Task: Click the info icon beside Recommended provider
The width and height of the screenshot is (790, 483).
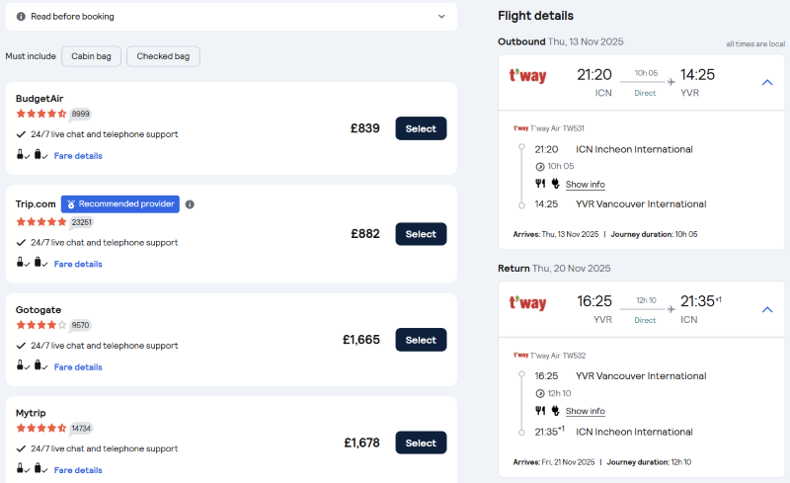Action: point(190,204)
